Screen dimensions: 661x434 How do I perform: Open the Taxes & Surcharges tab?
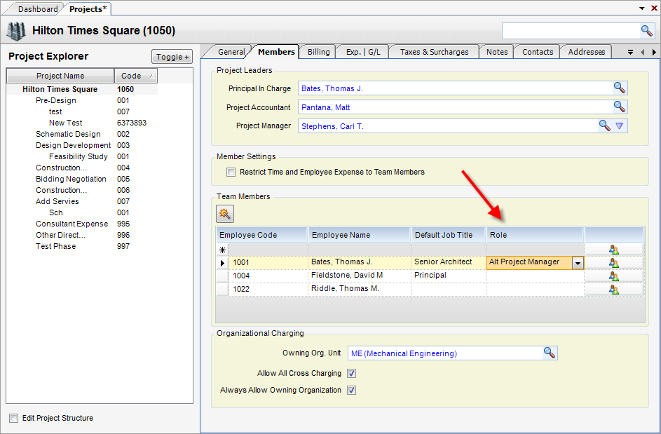coord(434,52)
